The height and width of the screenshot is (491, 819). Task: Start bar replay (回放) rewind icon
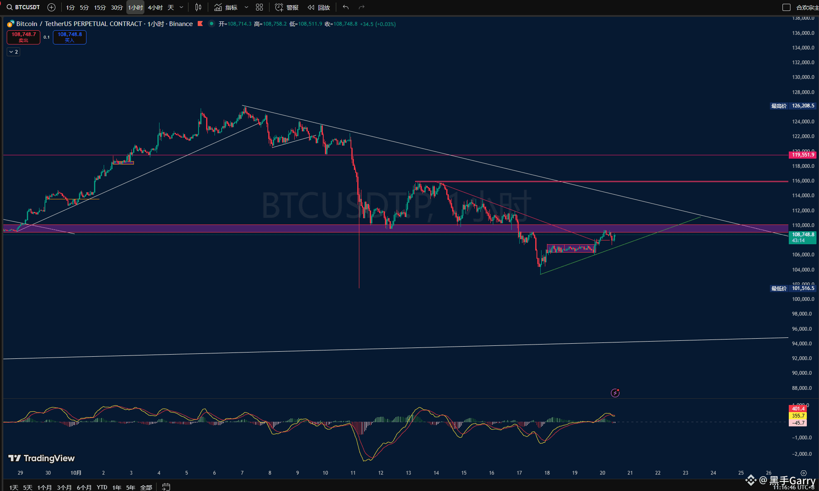point(311,7)
